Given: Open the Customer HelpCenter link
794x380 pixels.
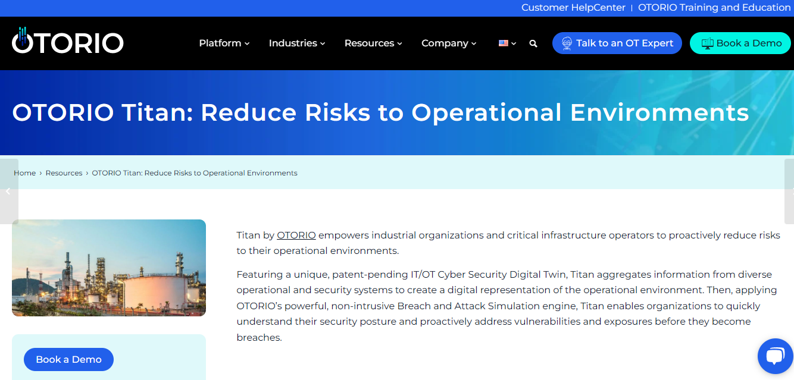Looking at the screenshot, I should (x=573, y=8).
